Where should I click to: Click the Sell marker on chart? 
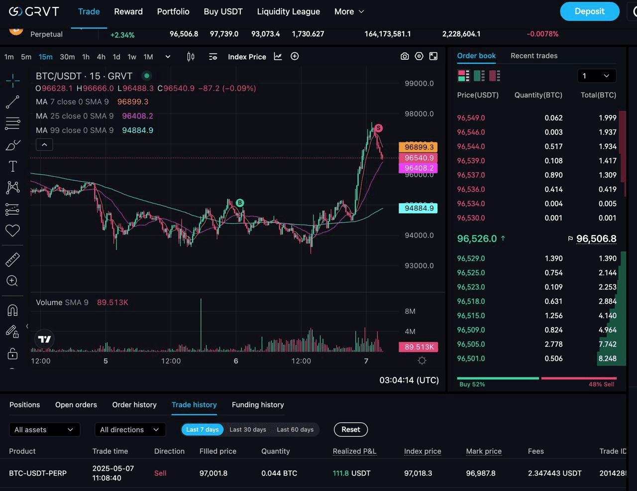tap(378, 128)
